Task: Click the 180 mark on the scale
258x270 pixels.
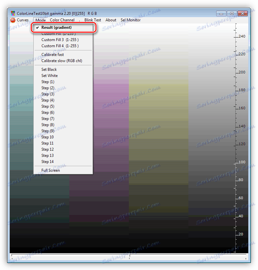Action: tap(242, 90)
